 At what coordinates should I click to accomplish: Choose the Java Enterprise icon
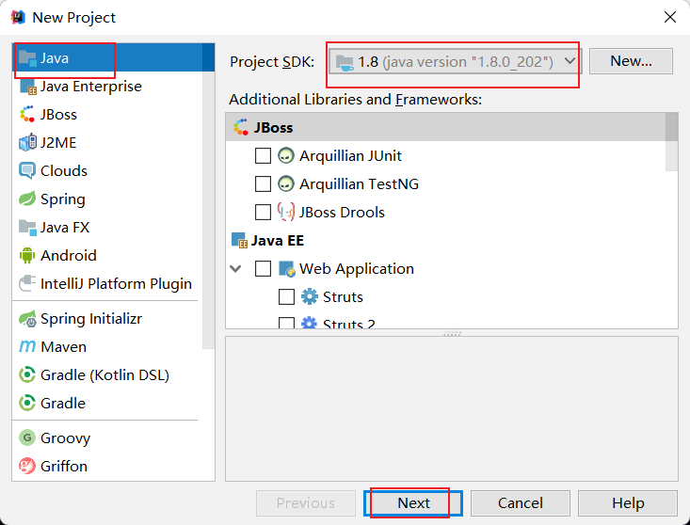[27, 87]
